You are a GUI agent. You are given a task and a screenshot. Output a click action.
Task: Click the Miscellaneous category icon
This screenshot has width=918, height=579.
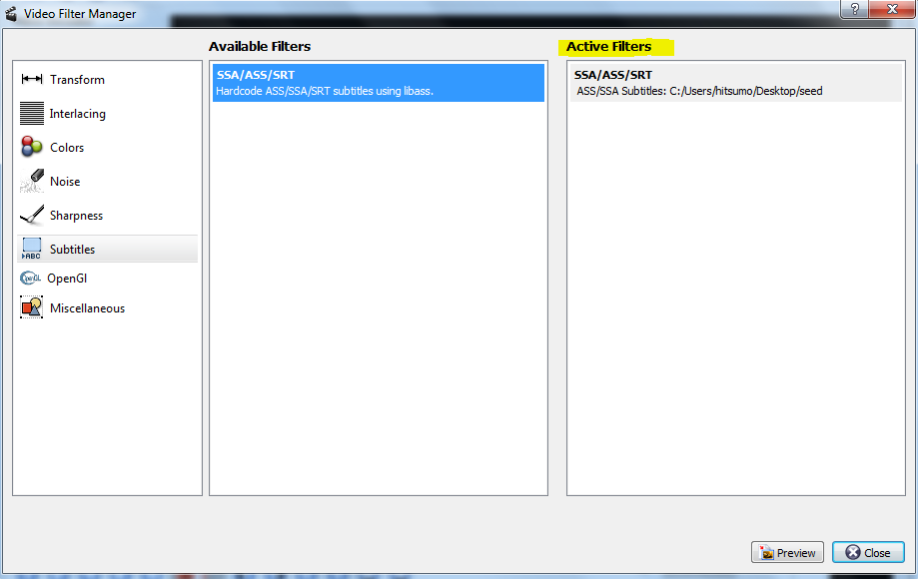pos(32,308)
